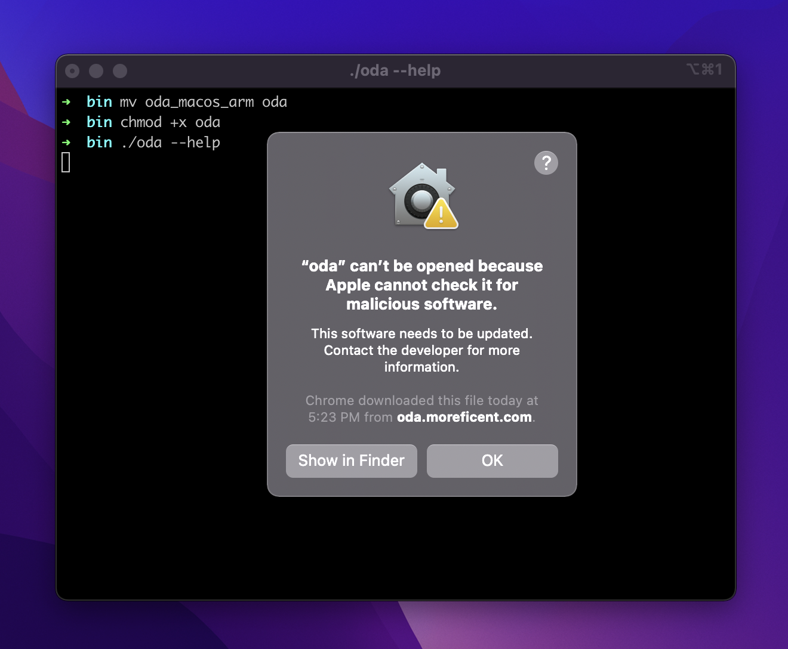Click the "mv oda_macos_arm oda" command line

click(203, 102)
